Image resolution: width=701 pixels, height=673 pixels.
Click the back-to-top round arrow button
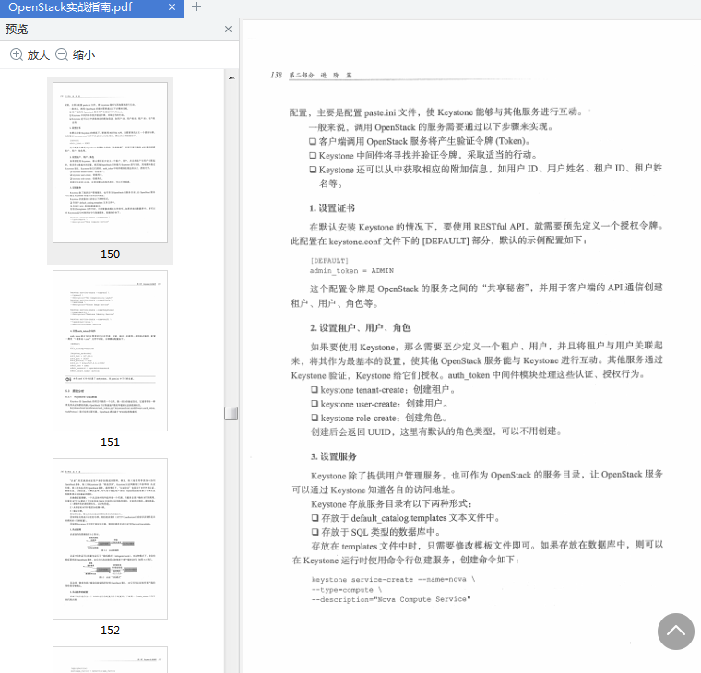click(675, 632)
